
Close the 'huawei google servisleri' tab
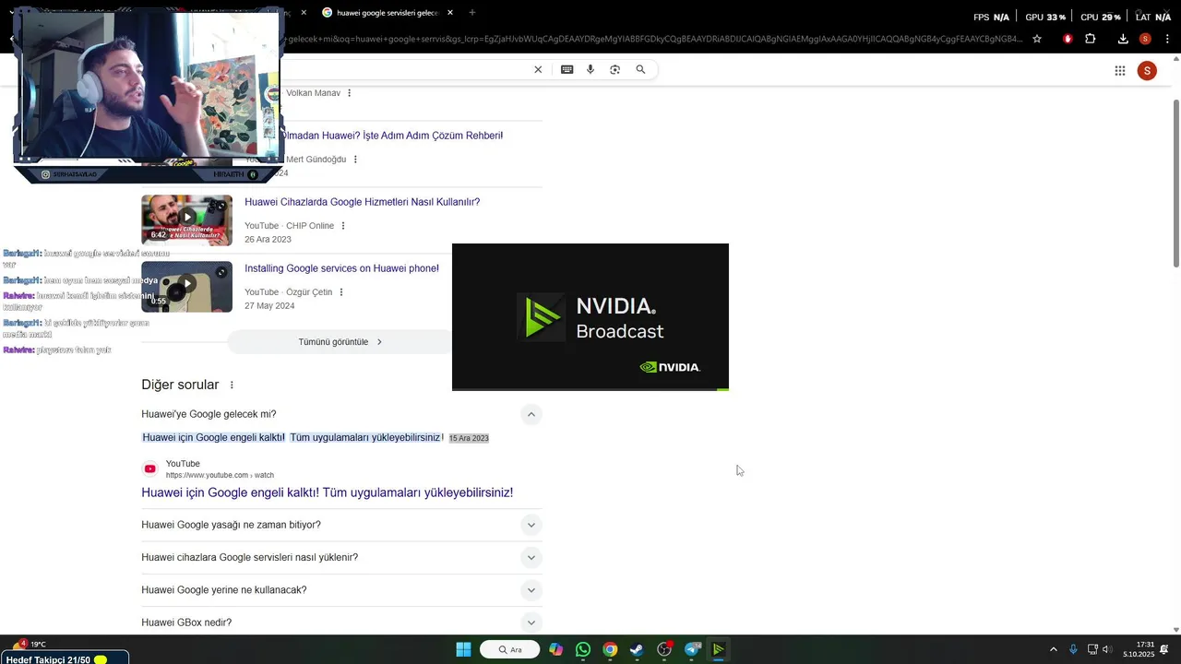pyautogui.click(x=450, y=13)
